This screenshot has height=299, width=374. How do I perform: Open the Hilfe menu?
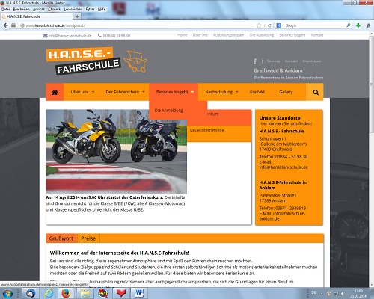click(102, 9)
